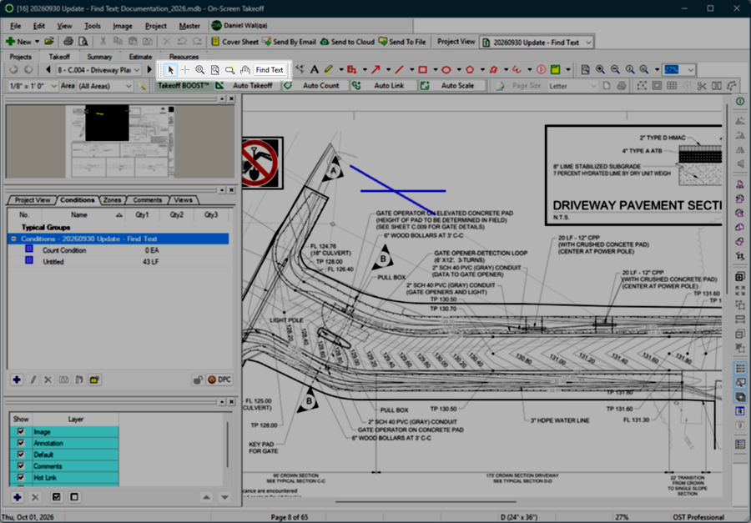Click the scissors cut tool icon
751x523 pixels.
pos(702,86)
